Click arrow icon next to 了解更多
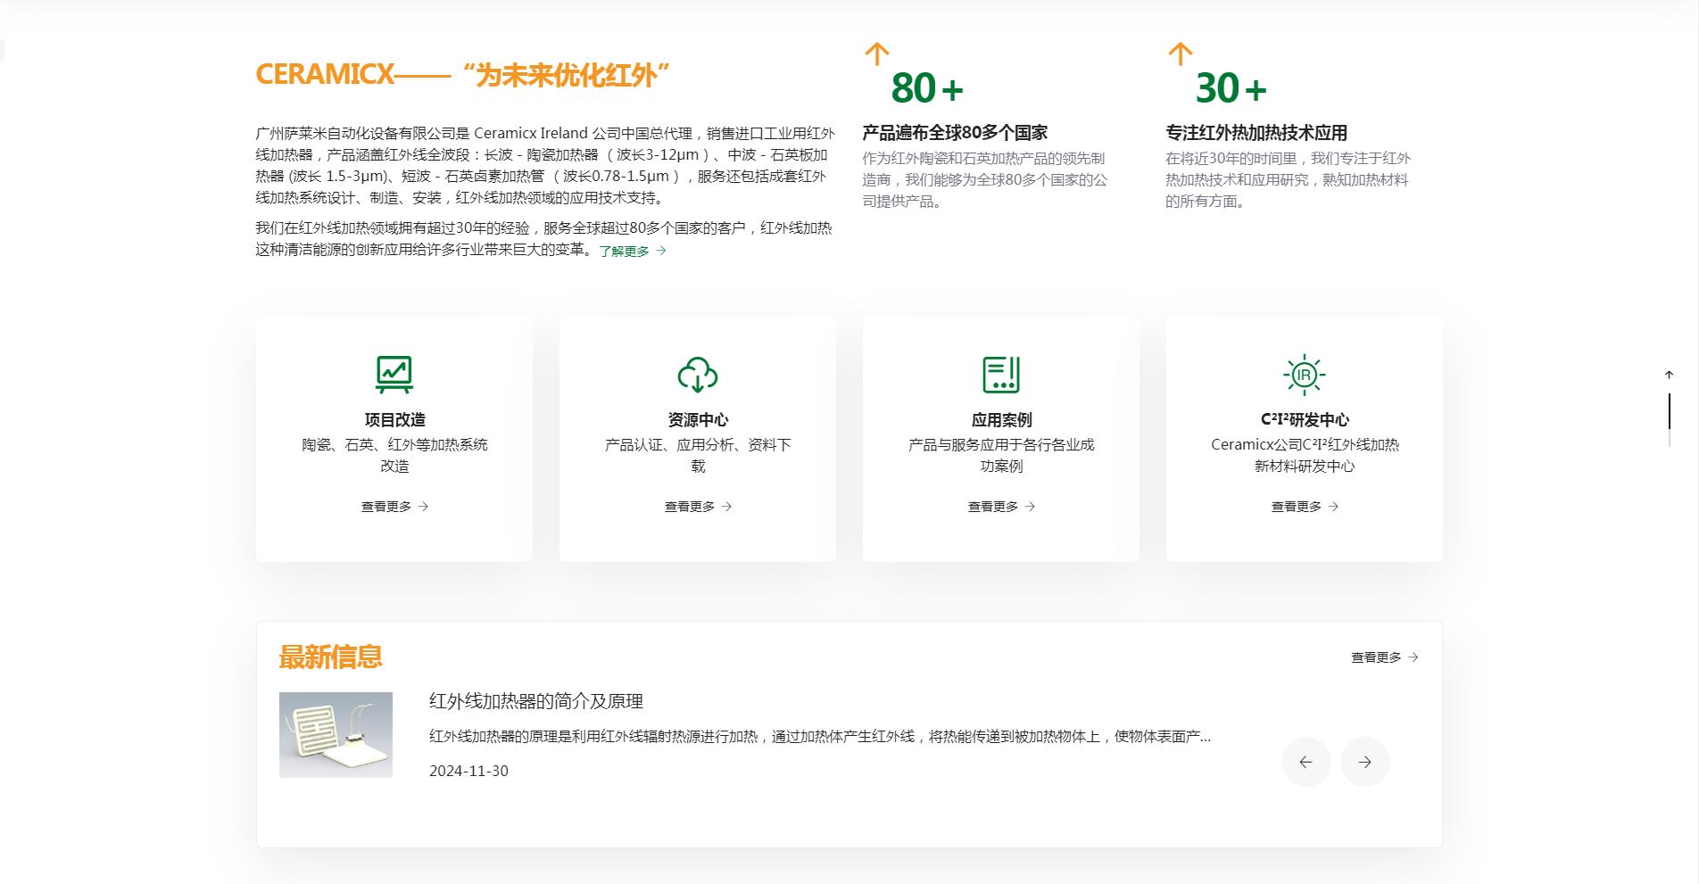Image resolution: width=1699 pixels, height=884 pixels. (661, 252)
